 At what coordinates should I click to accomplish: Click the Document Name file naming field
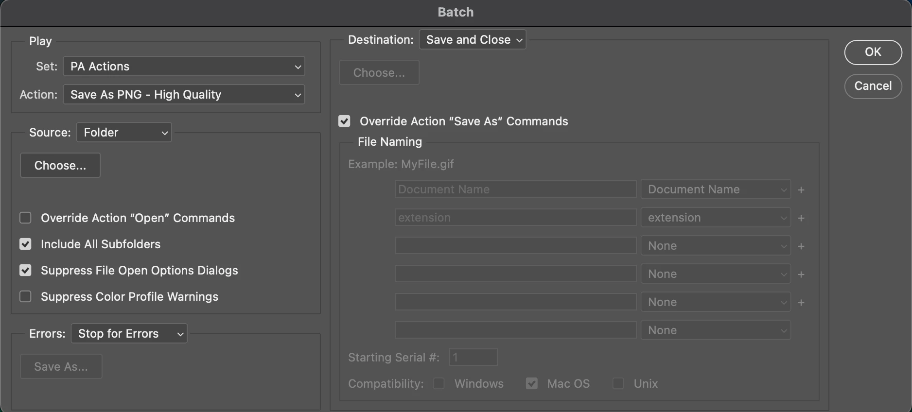point(515,189)
